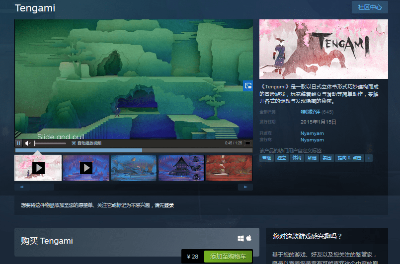Uncheck the 自动播放视频 autoplay checkbox
Image resolution: width=400 pixels, height=264 pixels.
point(74,143)
